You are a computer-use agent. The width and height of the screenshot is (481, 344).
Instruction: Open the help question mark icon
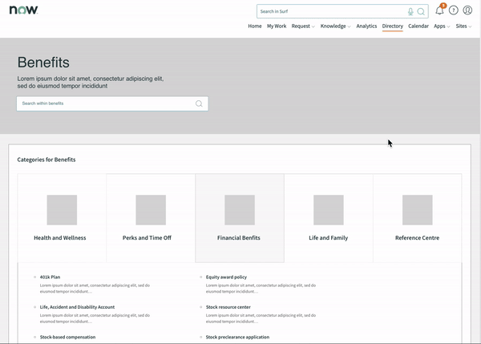pos(454,10)
